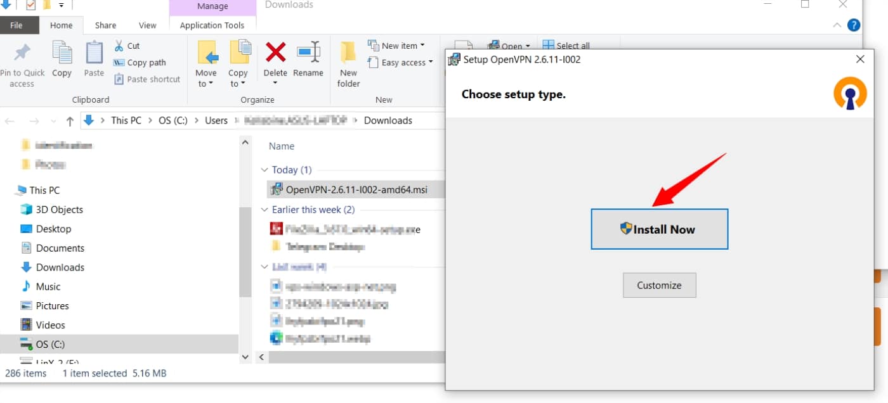Switch to the Share ribbon tab
888x403 pixels.
(105, 25)
